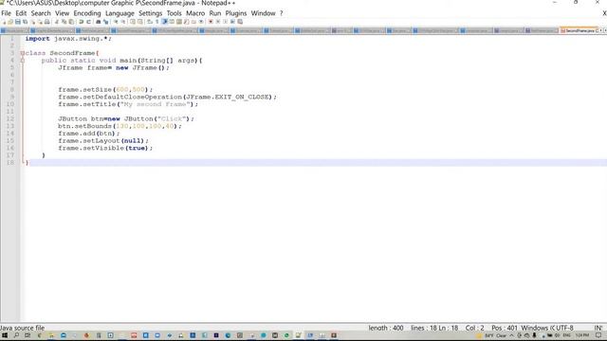Select the SecondFrame.java tab
The width and height of the screenshot is (607, 341).
[579, 30]
